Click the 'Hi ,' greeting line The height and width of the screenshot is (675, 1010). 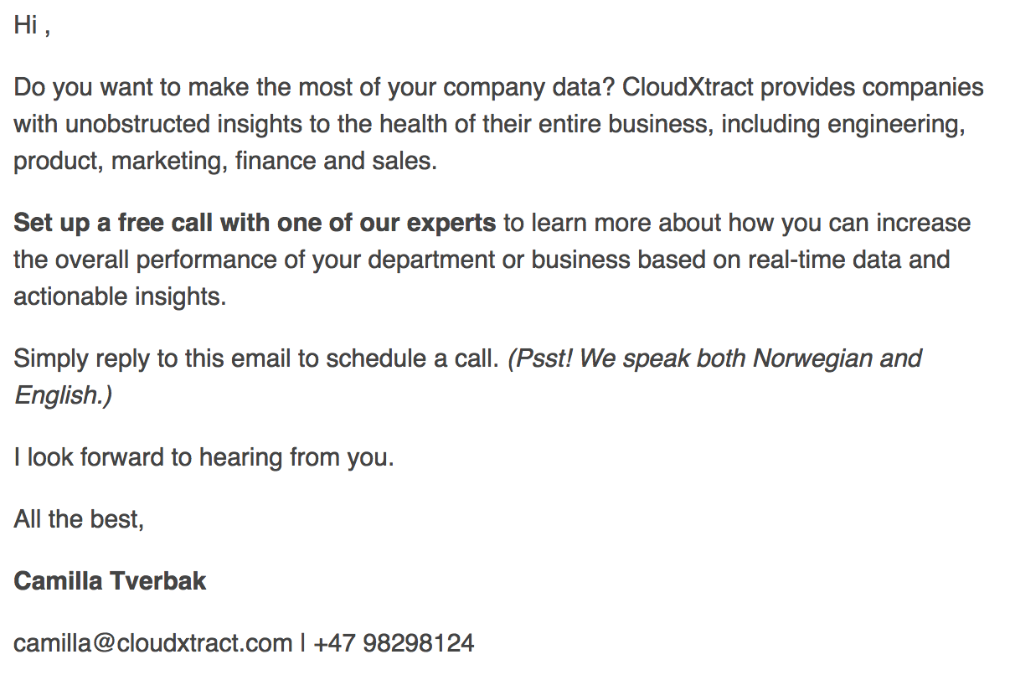pos(32,26)
